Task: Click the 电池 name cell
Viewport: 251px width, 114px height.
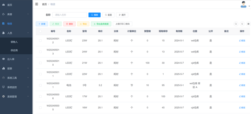Action: 69,85
